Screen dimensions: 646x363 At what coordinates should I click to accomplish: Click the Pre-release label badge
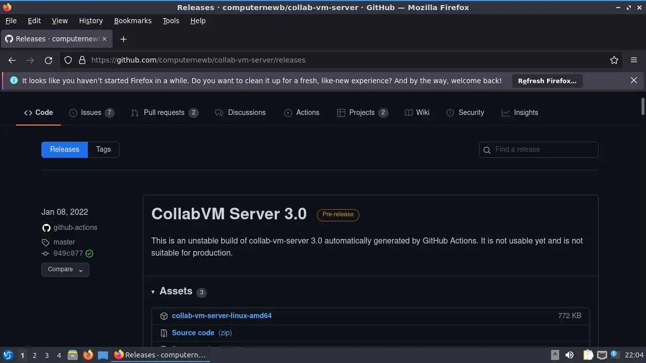pos(338,214)
